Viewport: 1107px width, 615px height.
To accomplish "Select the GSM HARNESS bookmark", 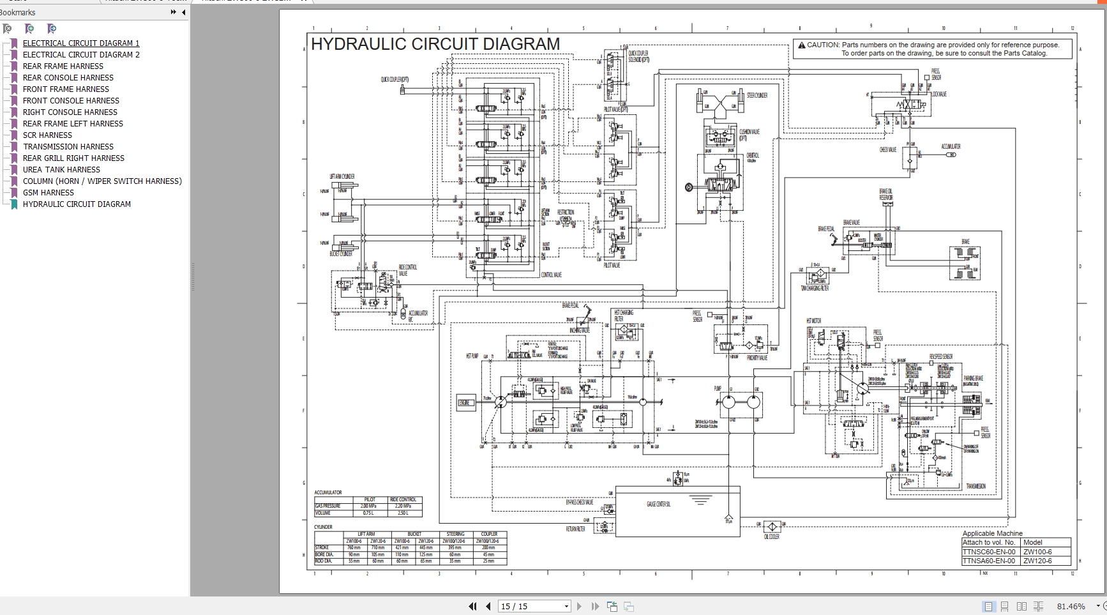I will pos(49,192).
